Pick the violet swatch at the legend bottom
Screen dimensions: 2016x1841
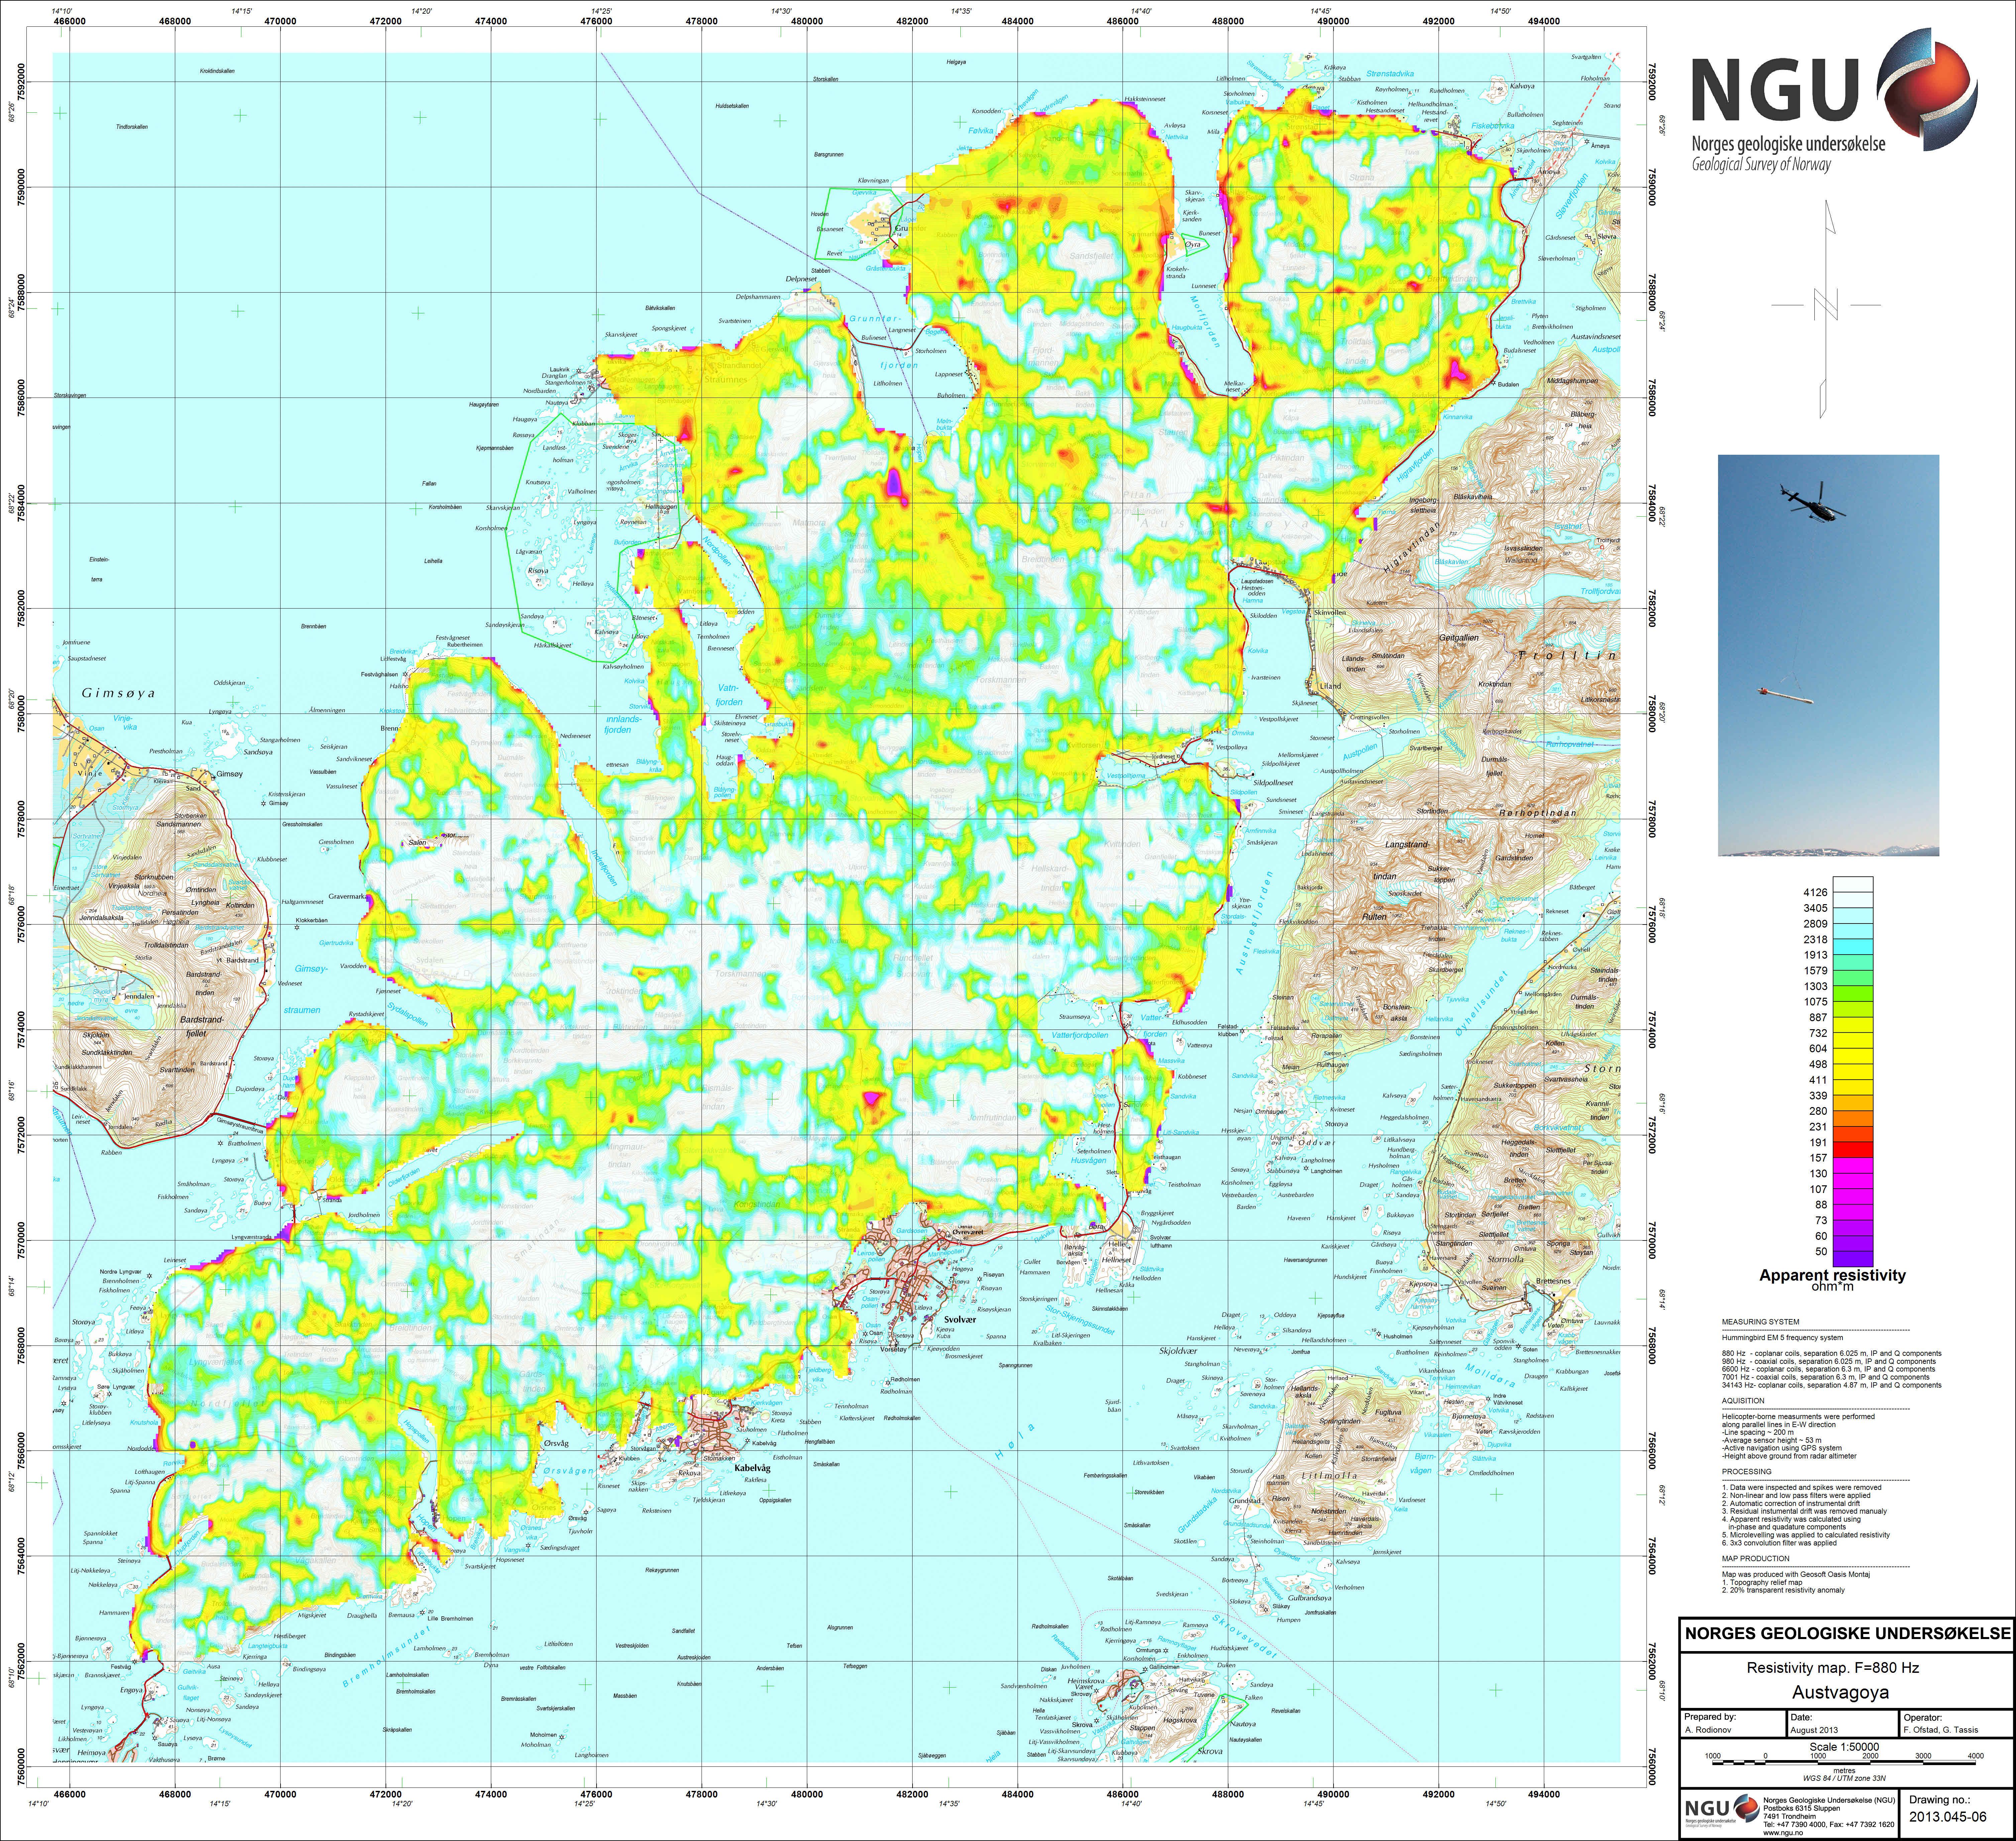[x=1853, y=1259]
